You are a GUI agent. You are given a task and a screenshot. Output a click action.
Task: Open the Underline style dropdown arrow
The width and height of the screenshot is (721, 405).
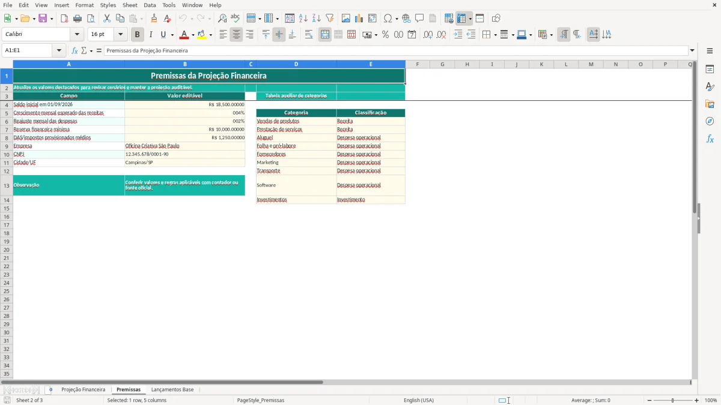[x=172, y=35]
